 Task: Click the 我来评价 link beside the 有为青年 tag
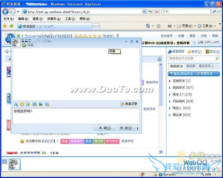128,141
